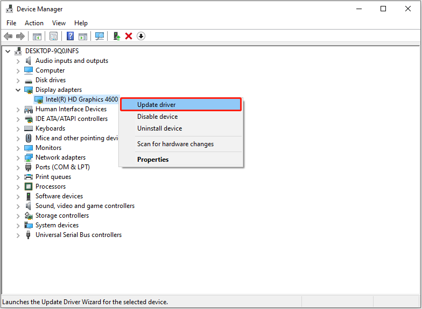Open the View menu
Screen dimensions: 422x309
pyautogui.click(x=59, y=23)
